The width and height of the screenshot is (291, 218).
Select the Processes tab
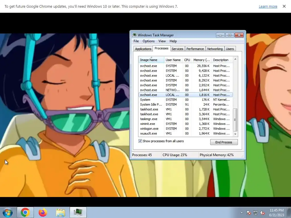point(161,48)
